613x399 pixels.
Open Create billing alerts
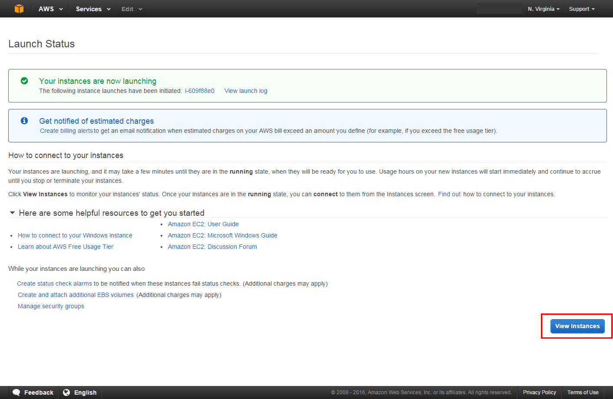66,130
